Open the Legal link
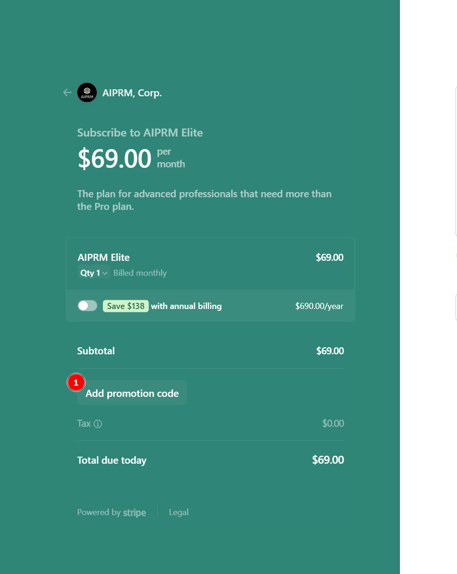Image resolution: width=457 pixels, height=574 pixels. 179,512
